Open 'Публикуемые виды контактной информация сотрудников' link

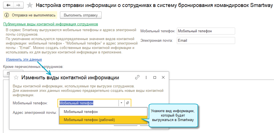point(51,24)
